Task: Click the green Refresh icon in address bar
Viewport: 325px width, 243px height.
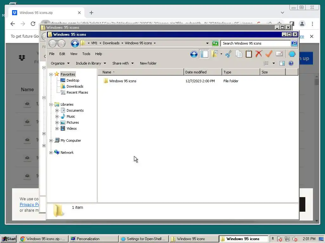Action: click(215, 43)
